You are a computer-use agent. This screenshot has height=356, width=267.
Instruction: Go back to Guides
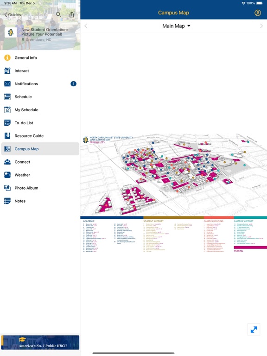tap(13, 15)
